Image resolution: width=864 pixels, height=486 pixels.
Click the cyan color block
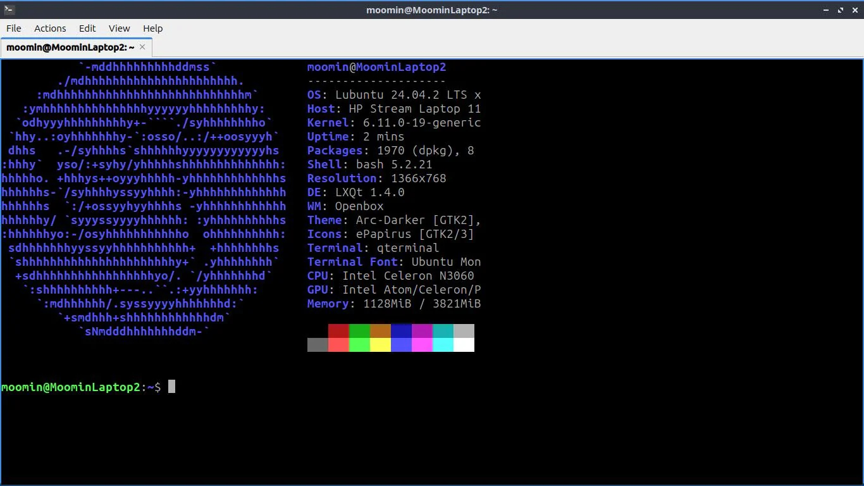point(443,345)
